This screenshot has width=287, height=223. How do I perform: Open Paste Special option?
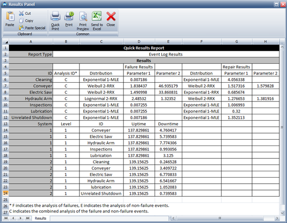coord(21,28)
